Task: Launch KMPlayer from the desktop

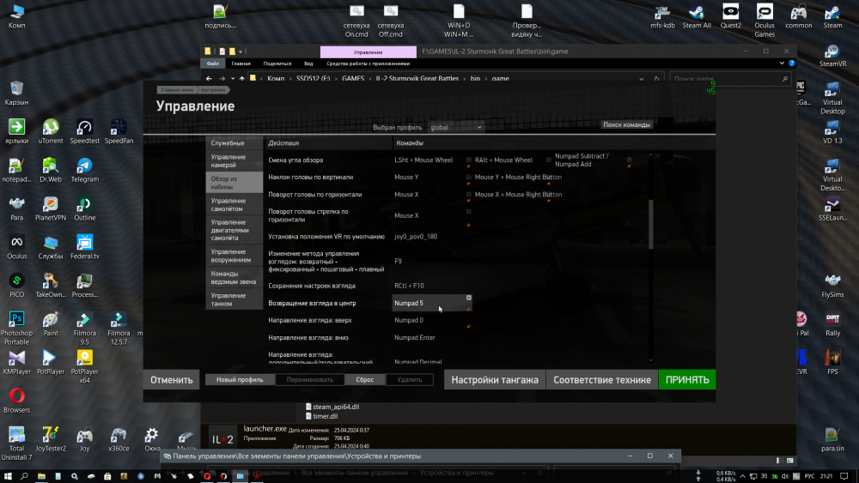Action: pos(16,362)
